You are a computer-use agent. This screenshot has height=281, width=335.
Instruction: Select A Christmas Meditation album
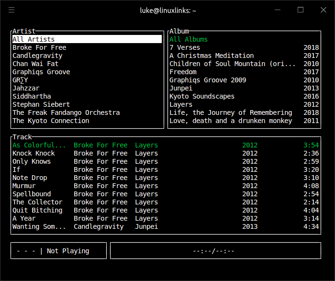(x=212, y=56)
